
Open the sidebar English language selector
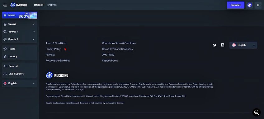[x=20, y=83]
